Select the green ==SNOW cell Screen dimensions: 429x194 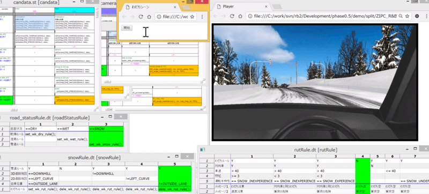106,129
